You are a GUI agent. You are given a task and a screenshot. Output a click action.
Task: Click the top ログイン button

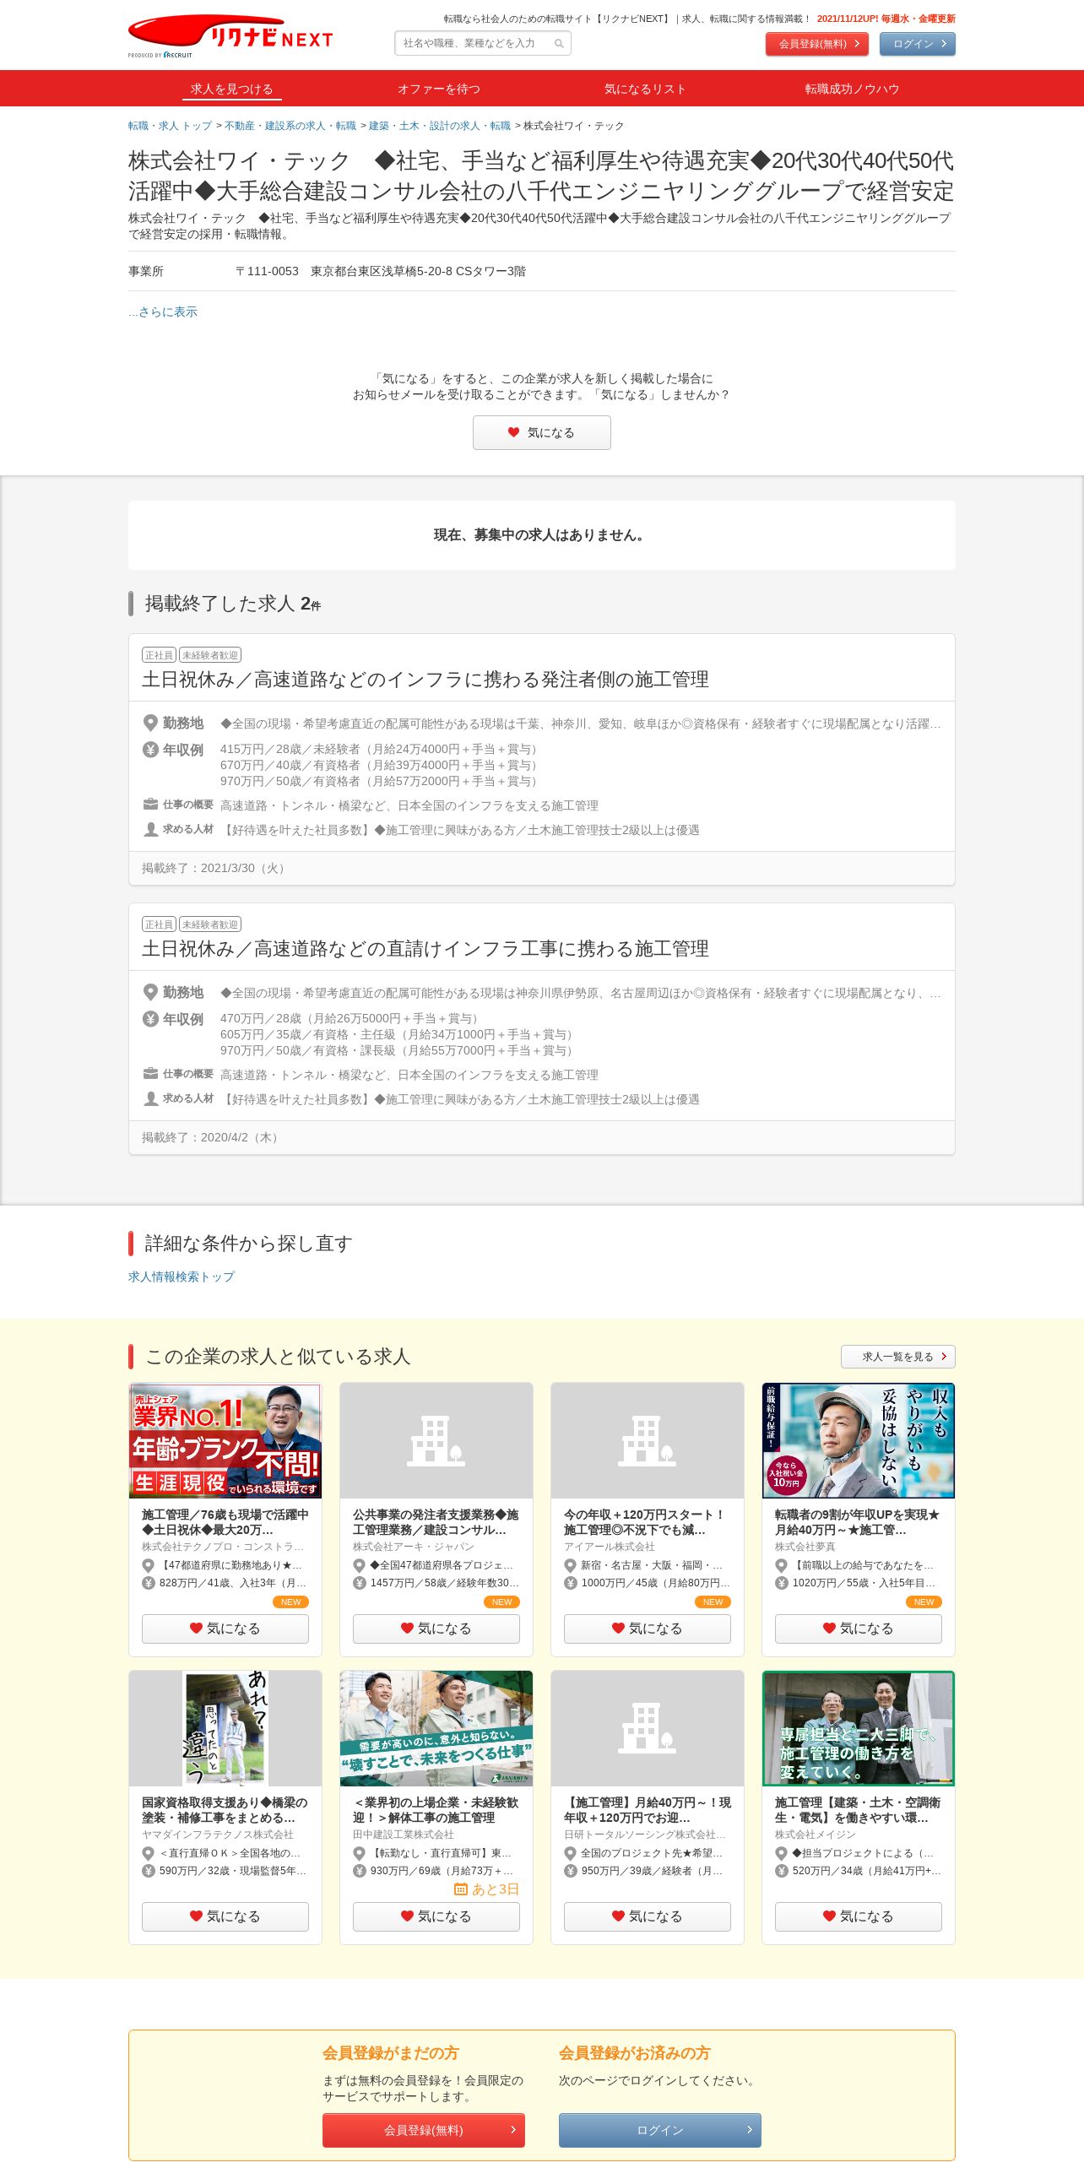(x=918, y=44)
